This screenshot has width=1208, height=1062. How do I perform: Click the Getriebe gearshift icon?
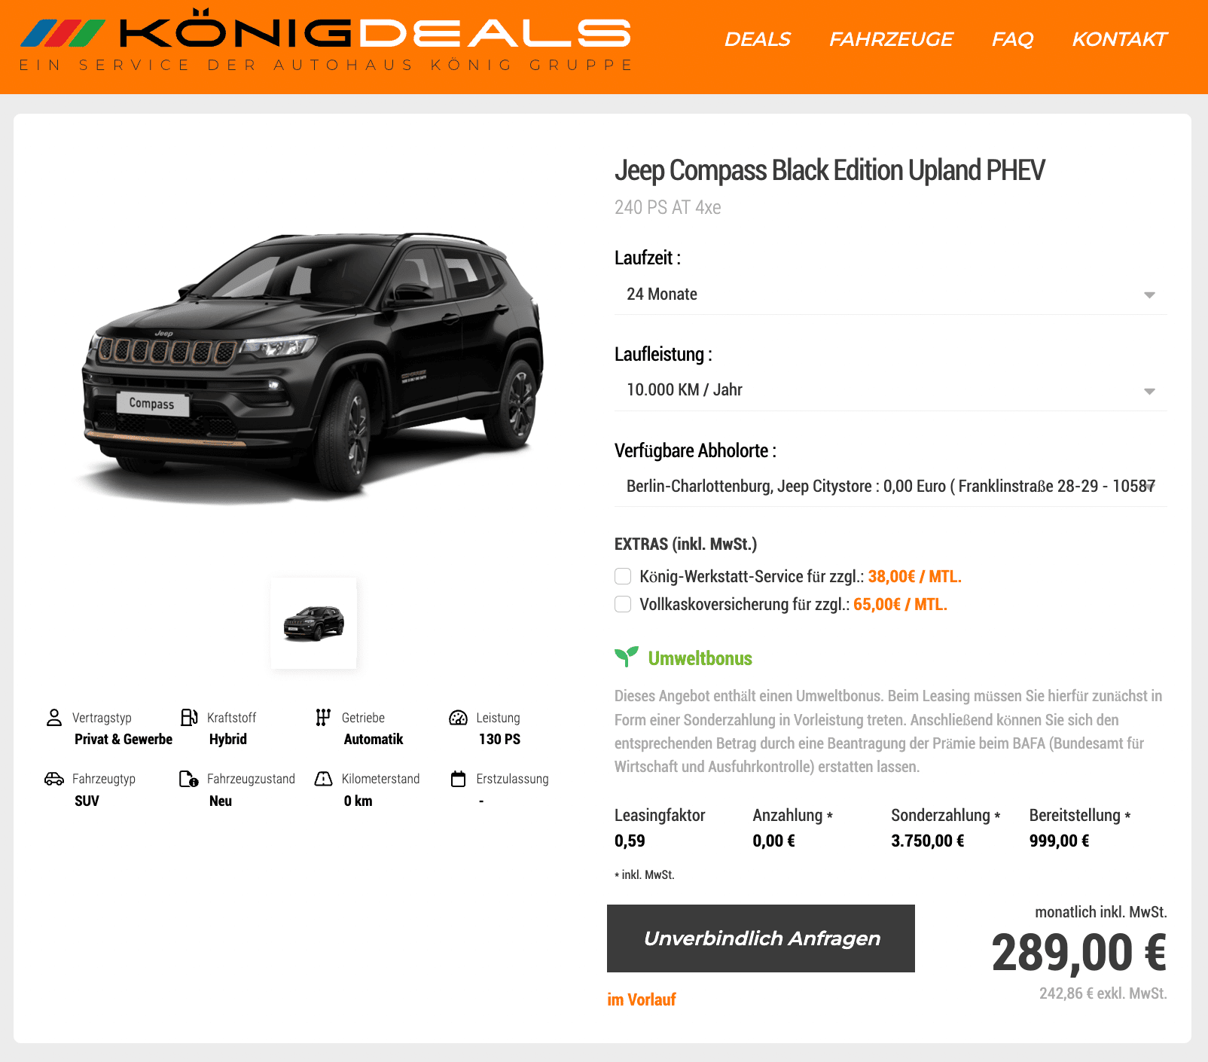[x=323, y=717]
